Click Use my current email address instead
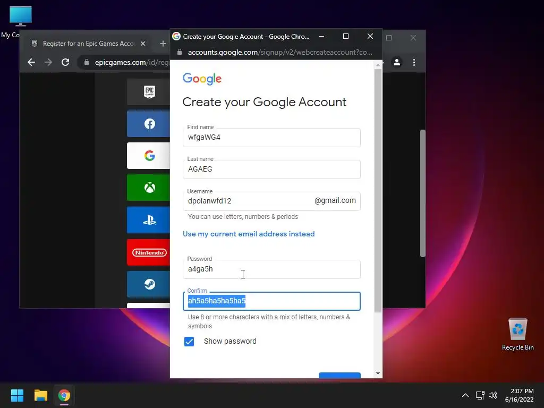The width and height of the screenshot is (544, 408). (x=249, y=234)
